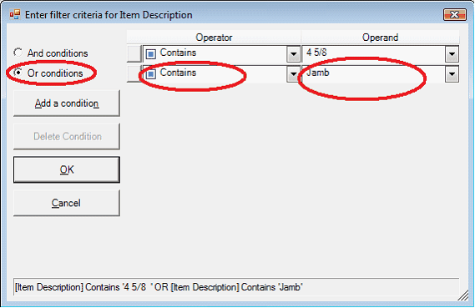Click the Cancel button
This screenshot has width=475, height=308.
point(67,203)
